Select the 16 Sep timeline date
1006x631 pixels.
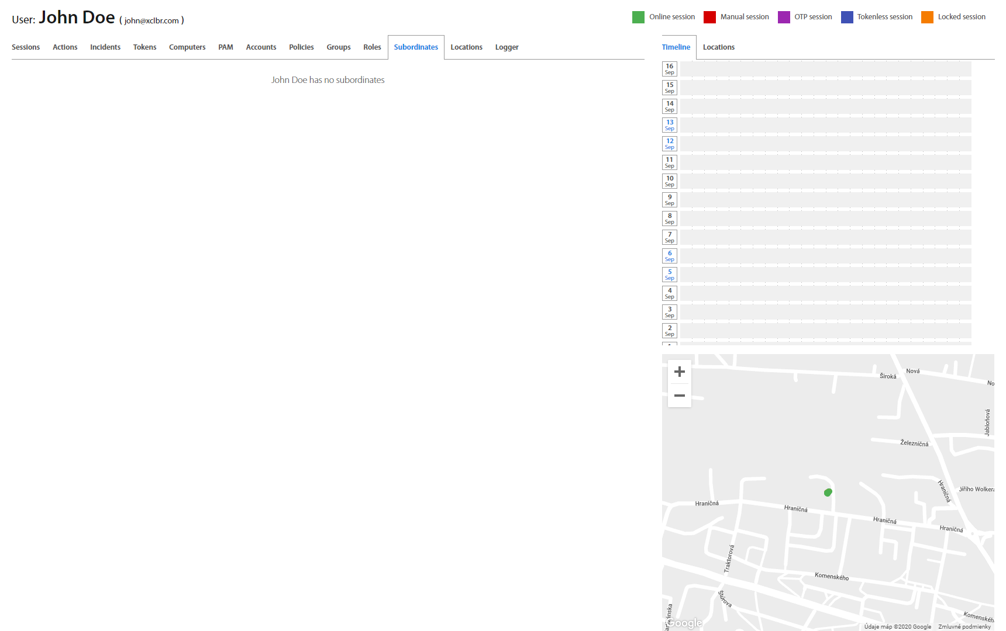670,69
